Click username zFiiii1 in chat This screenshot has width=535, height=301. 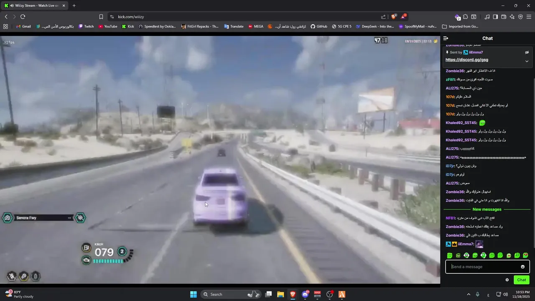pyautogui.click(x=450, y=79)
